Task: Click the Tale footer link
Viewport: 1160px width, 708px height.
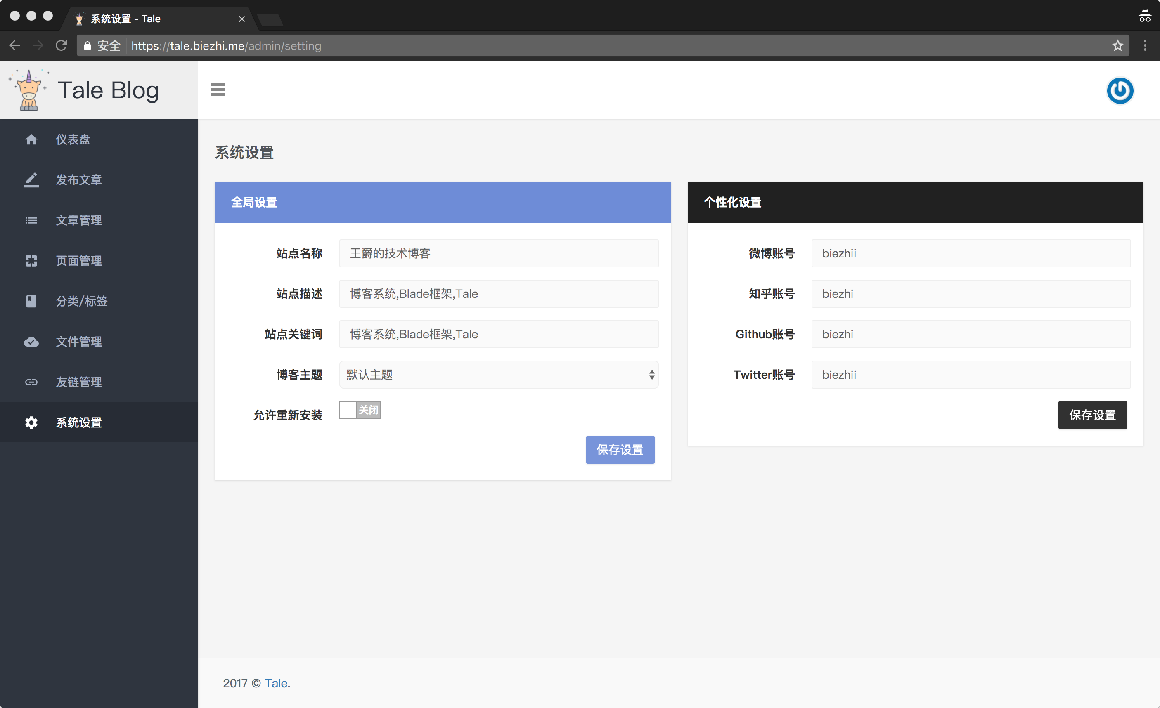Action: tap(275, 683)
